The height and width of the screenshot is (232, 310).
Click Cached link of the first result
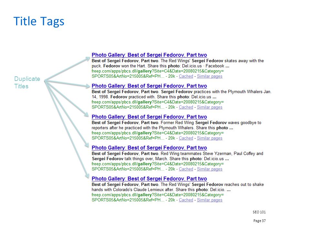186,76
